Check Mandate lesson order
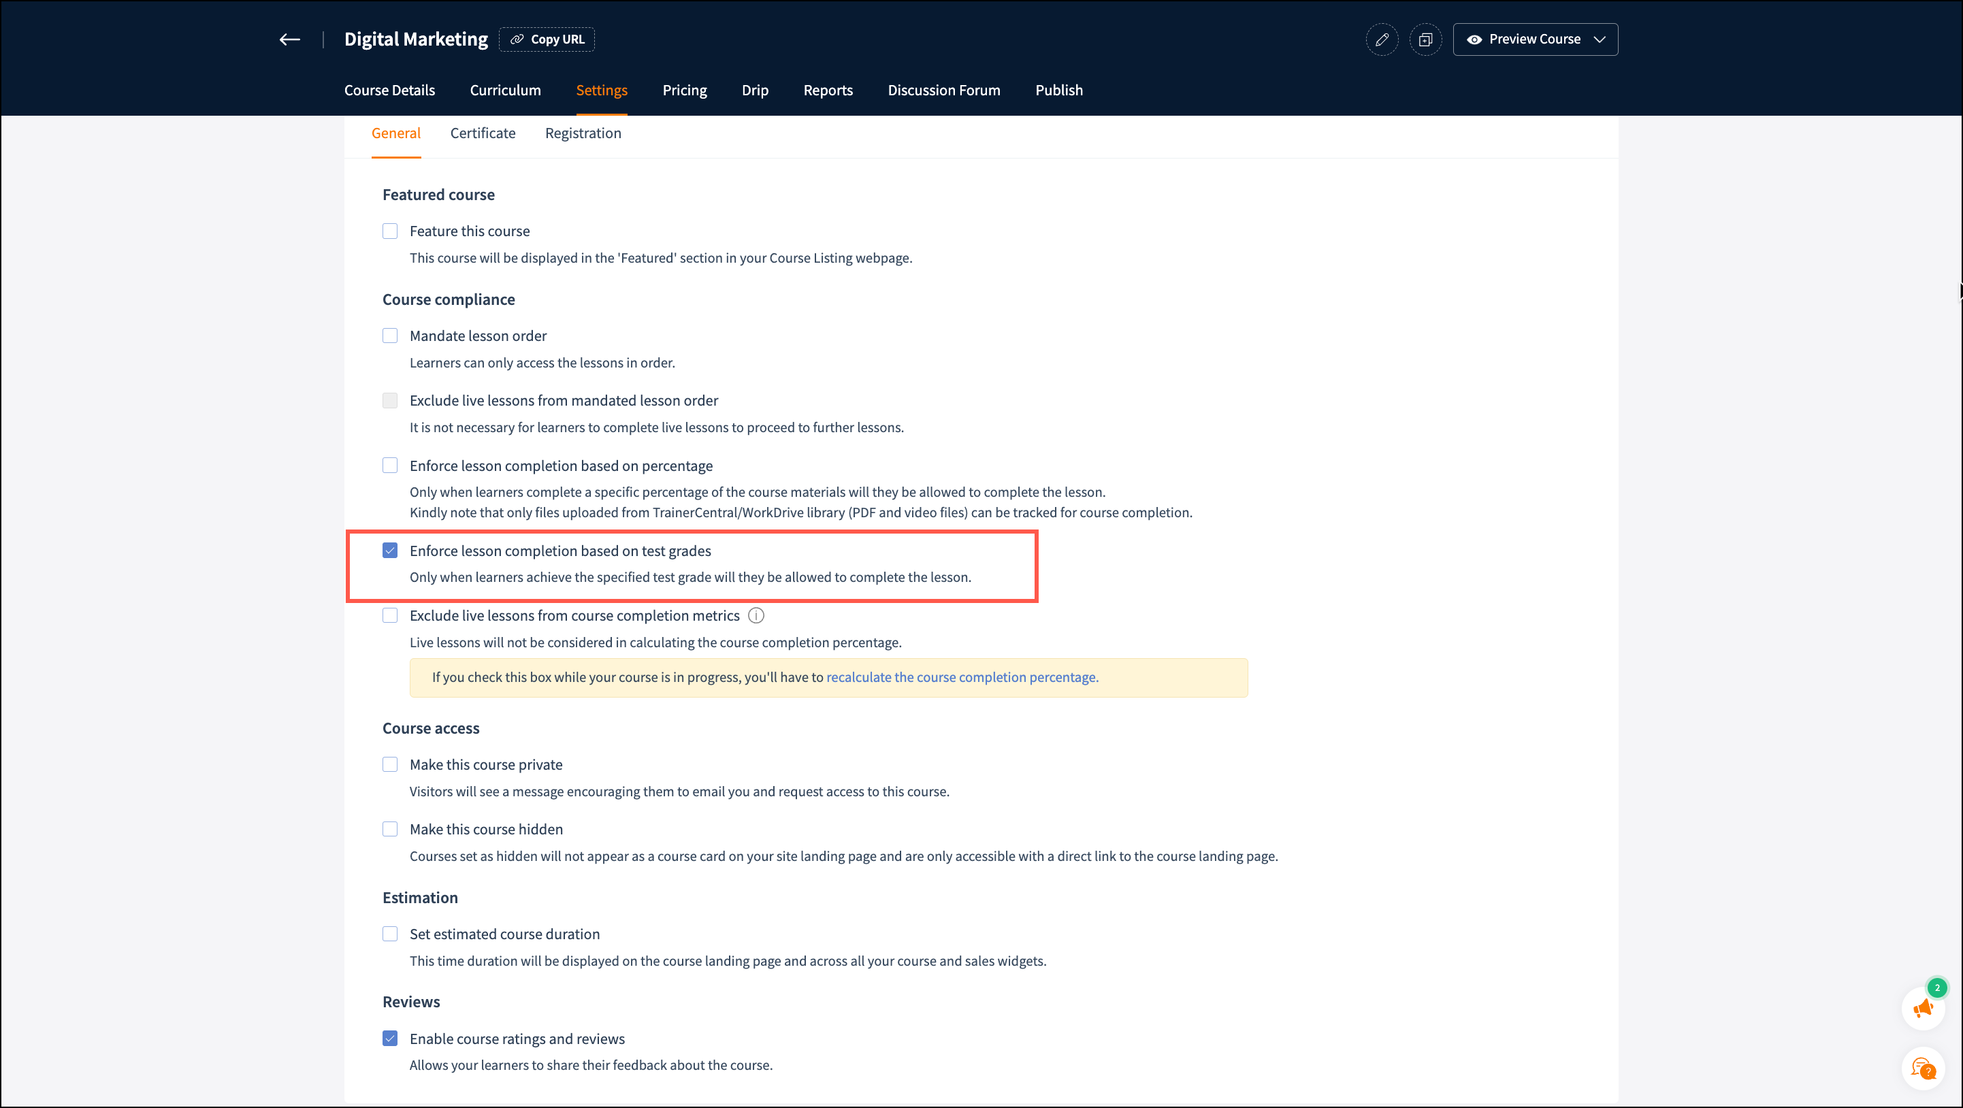This screenshot has width=1963, height=1108. [390, 336]
